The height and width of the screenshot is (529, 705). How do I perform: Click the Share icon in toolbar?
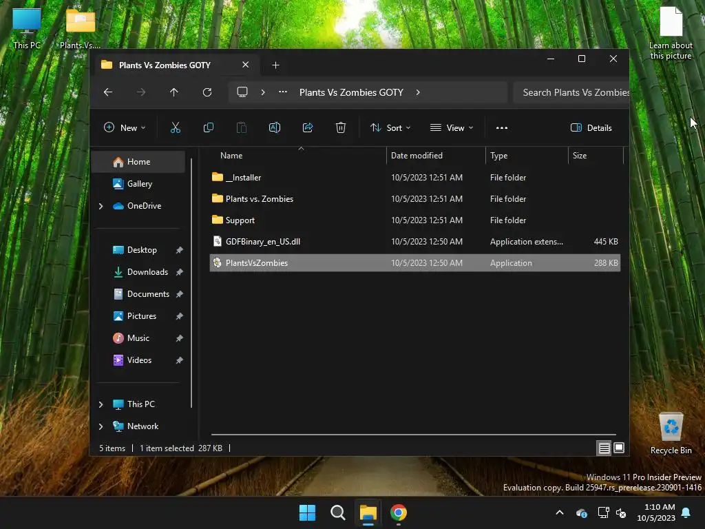point(308,127)
